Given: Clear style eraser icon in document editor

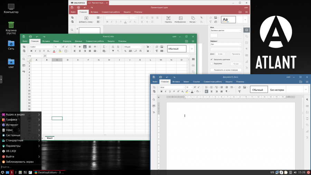Looking at the screenshot, I should (x=239, y=87).
